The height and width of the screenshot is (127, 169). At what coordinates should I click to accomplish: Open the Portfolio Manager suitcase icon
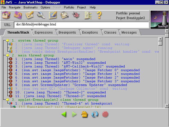coord(6,15)
